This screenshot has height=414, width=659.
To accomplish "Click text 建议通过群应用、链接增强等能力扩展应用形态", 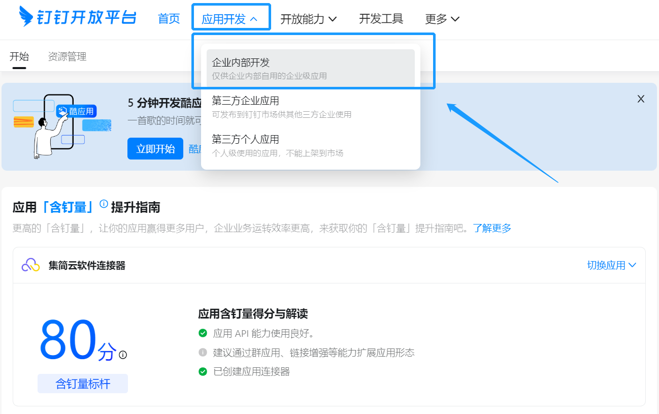I will (x=314, y=353).
